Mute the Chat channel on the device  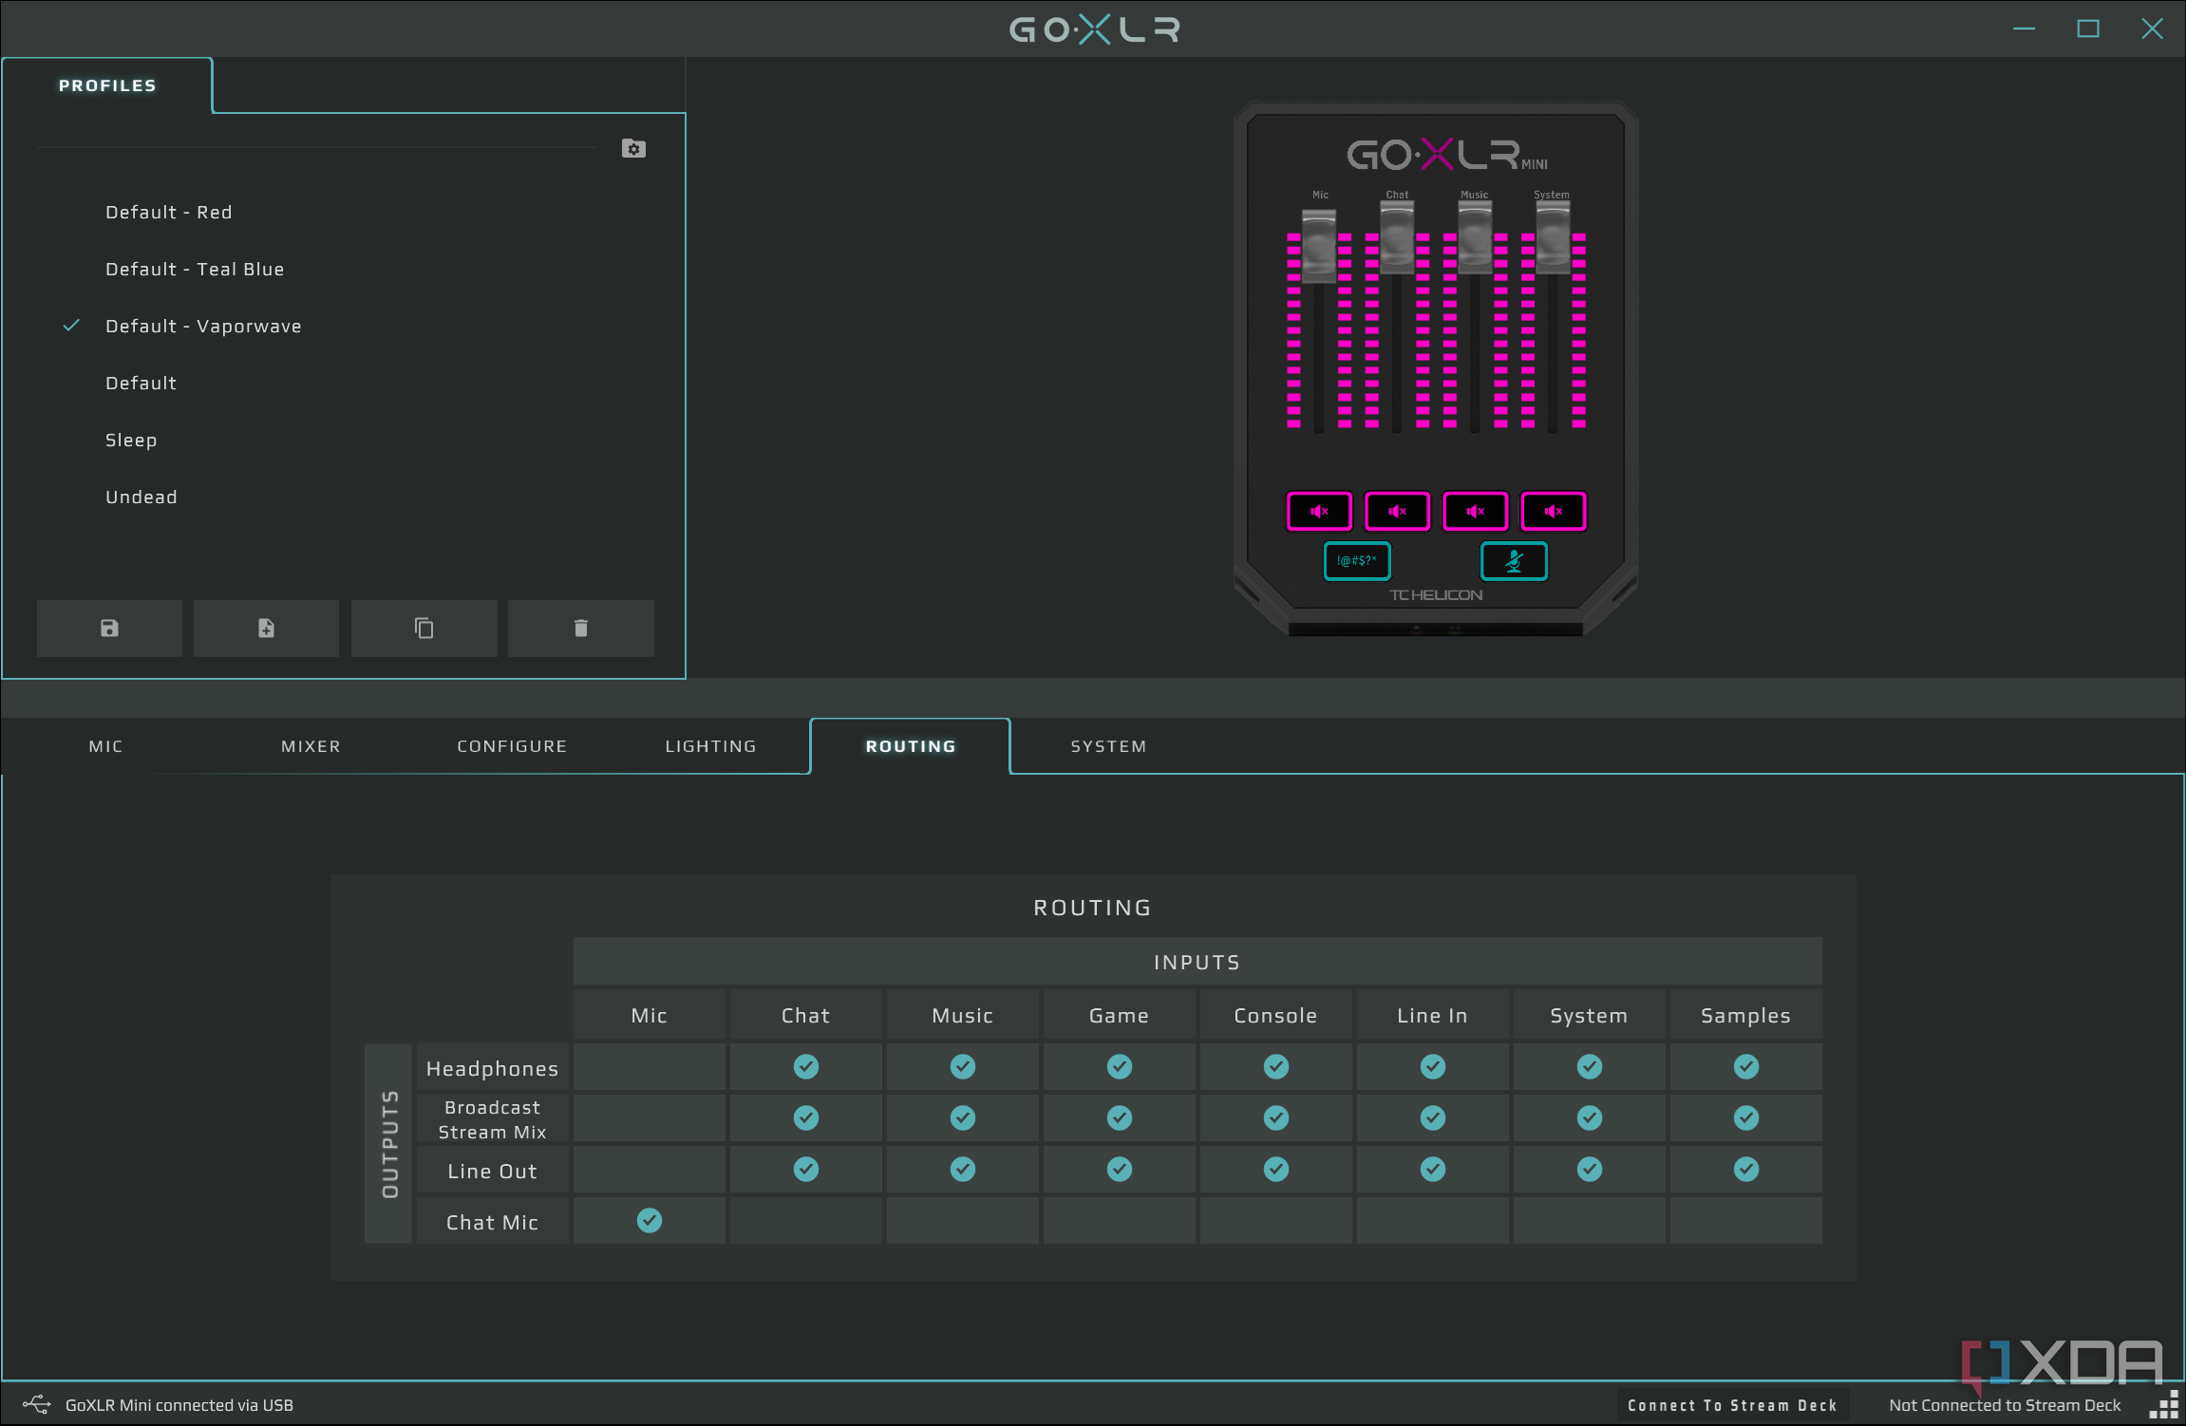1397,511
